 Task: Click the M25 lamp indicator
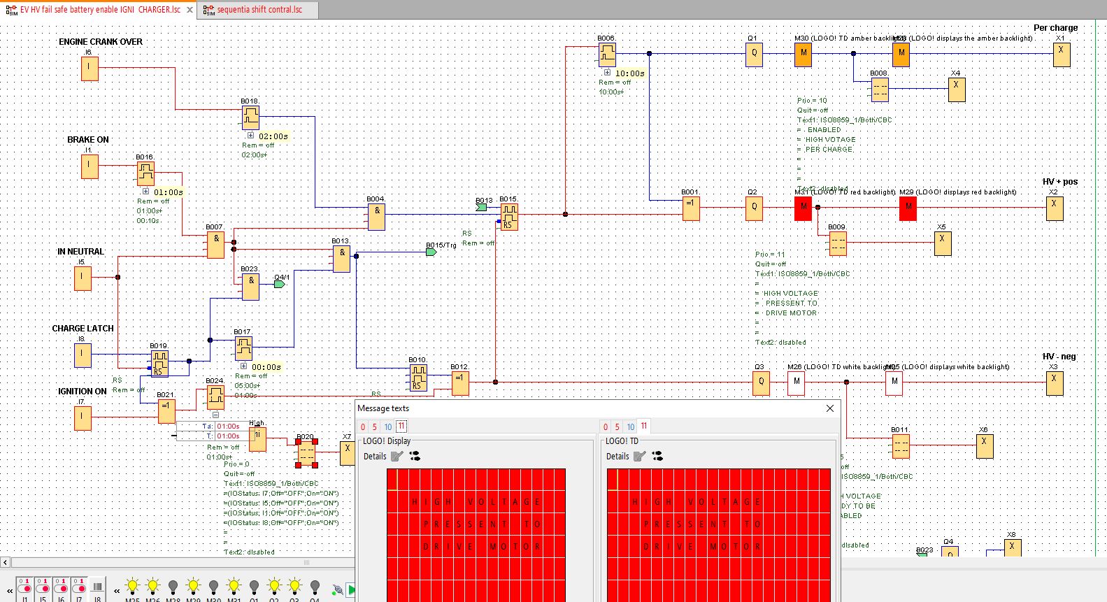[132, 586]
